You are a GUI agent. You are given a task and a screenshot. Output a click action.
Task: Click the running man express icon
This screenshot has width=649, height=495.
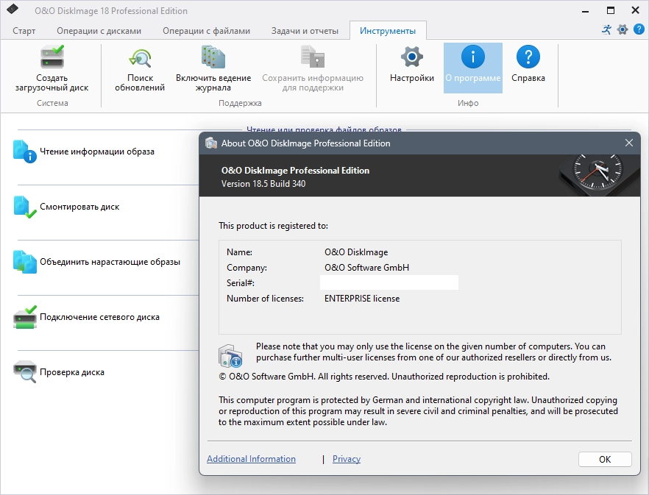point(606,29)
